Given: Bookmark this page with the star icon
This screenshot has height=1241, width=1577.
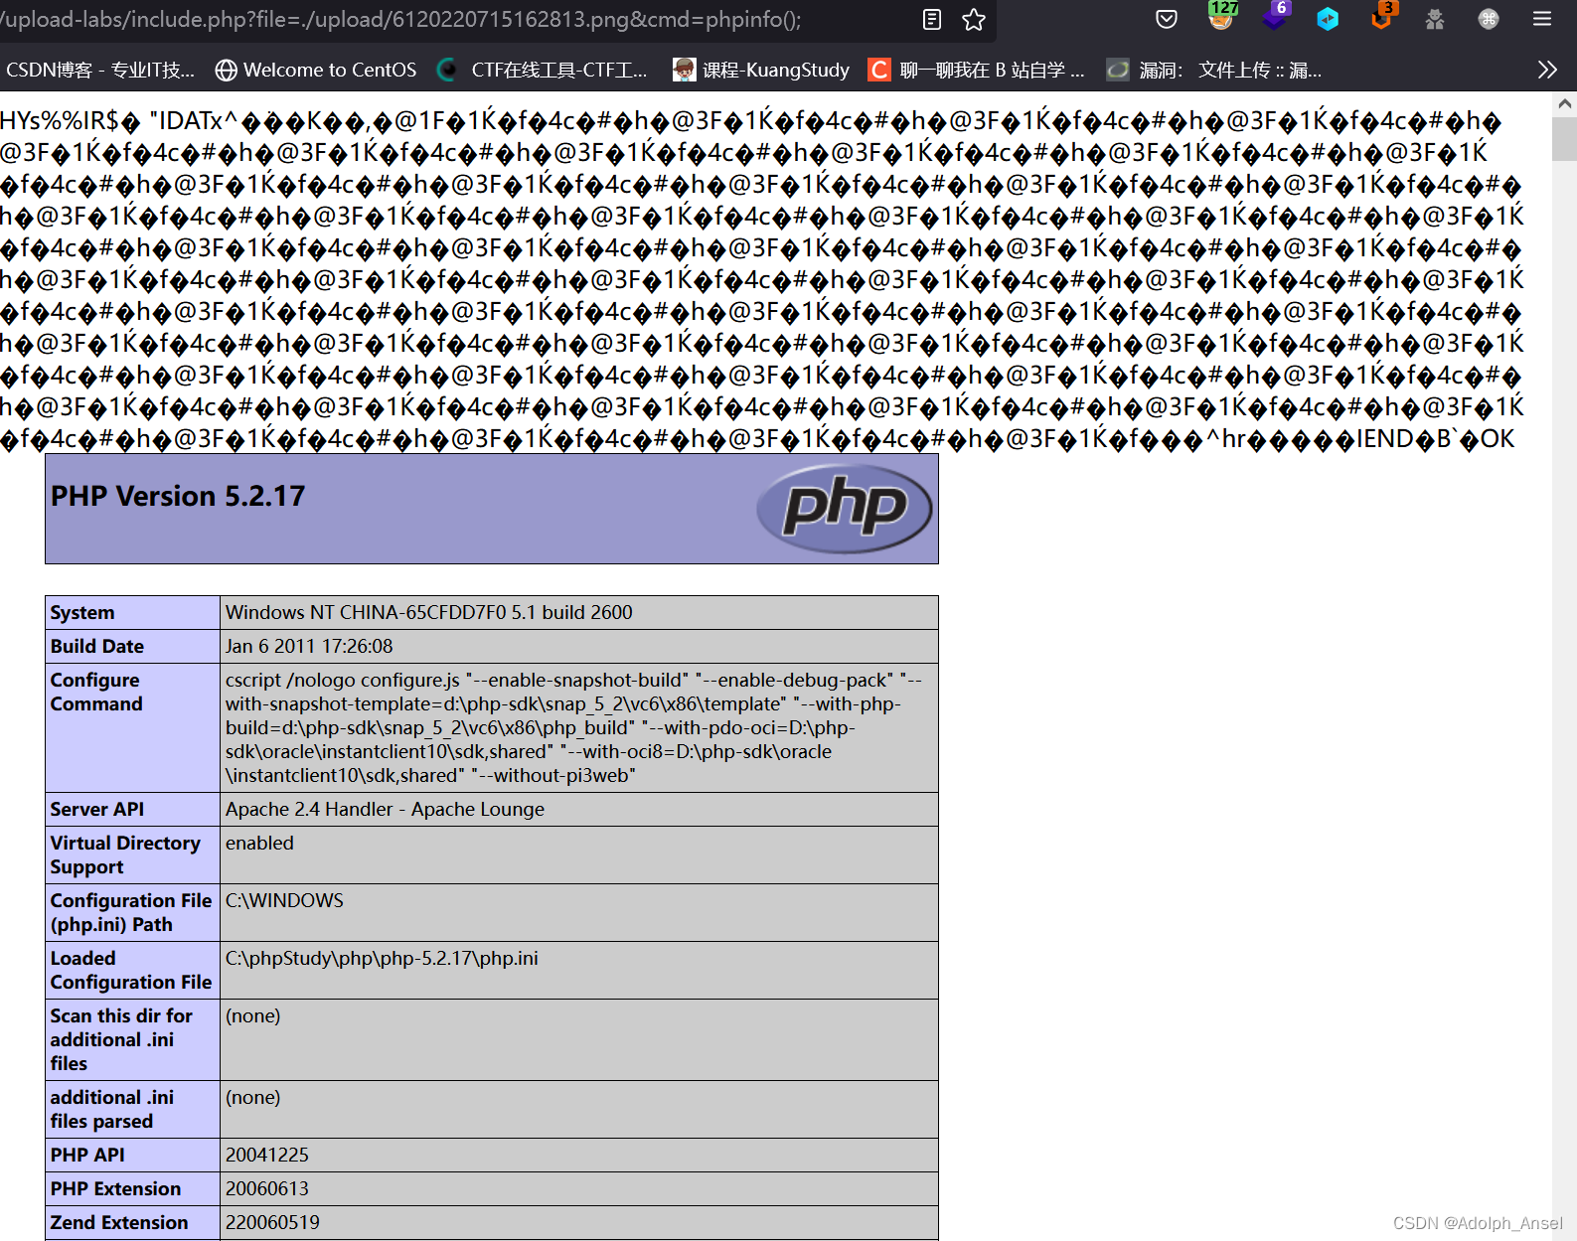Looking at the screenshot, I should (x=974, y=20).
